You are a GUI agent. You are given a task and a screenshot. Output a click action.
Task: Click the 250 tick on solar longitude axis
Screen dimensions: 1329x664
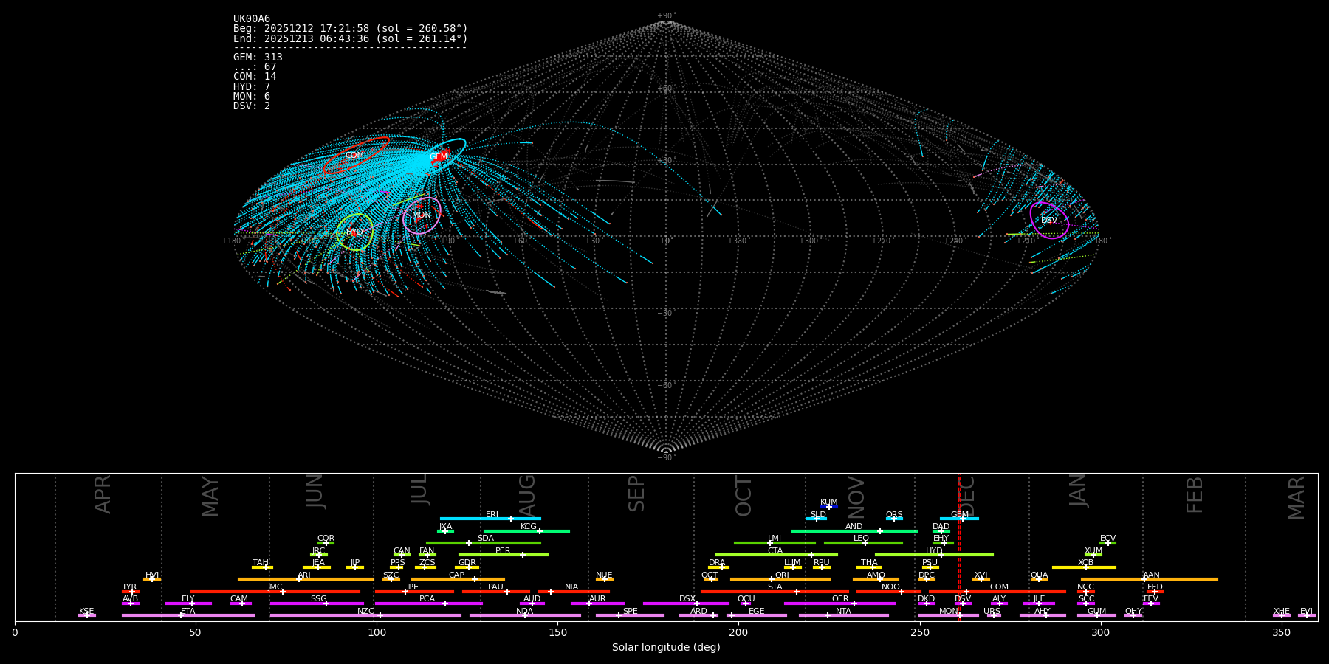pyautogui.click(x=919, y=632)
